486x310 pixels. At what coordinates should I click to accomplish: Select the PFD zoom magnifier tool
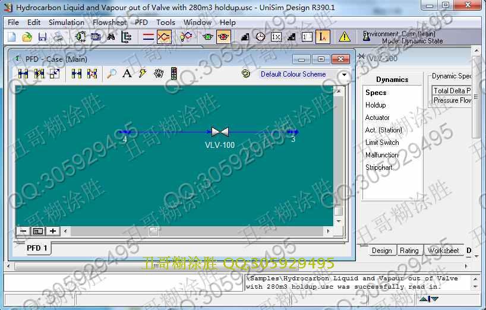click(112, 74)
